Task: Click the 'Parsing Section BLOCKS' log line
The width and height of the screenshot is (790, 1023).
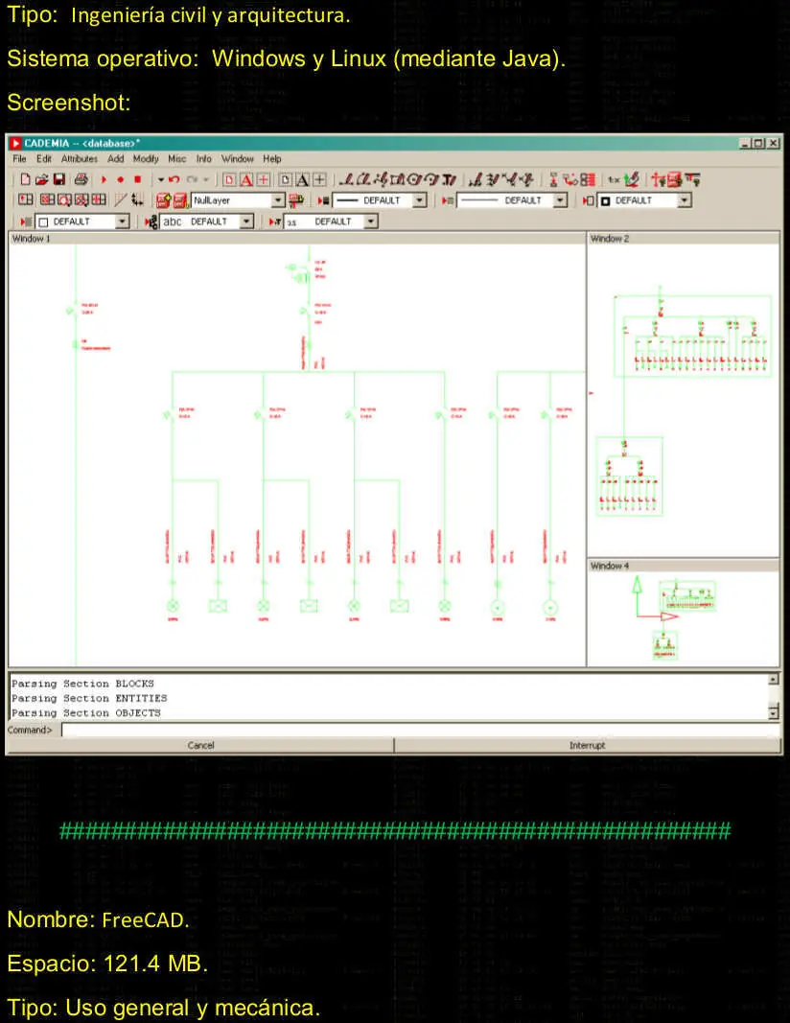Action: coord(82,684)
